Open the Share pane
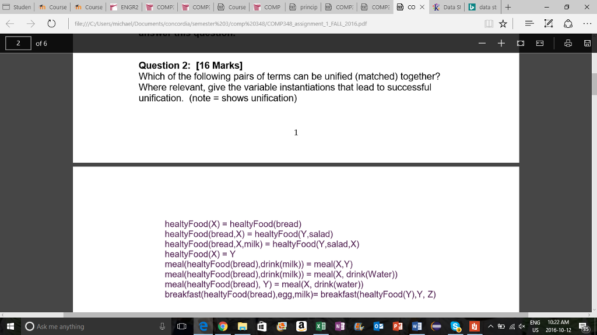 [x=568, y=23]
